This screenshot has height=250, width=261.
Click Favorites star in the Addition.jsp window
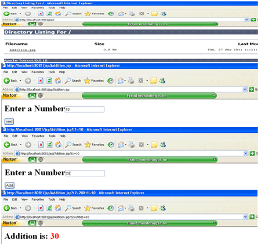(x=87, y=81)
